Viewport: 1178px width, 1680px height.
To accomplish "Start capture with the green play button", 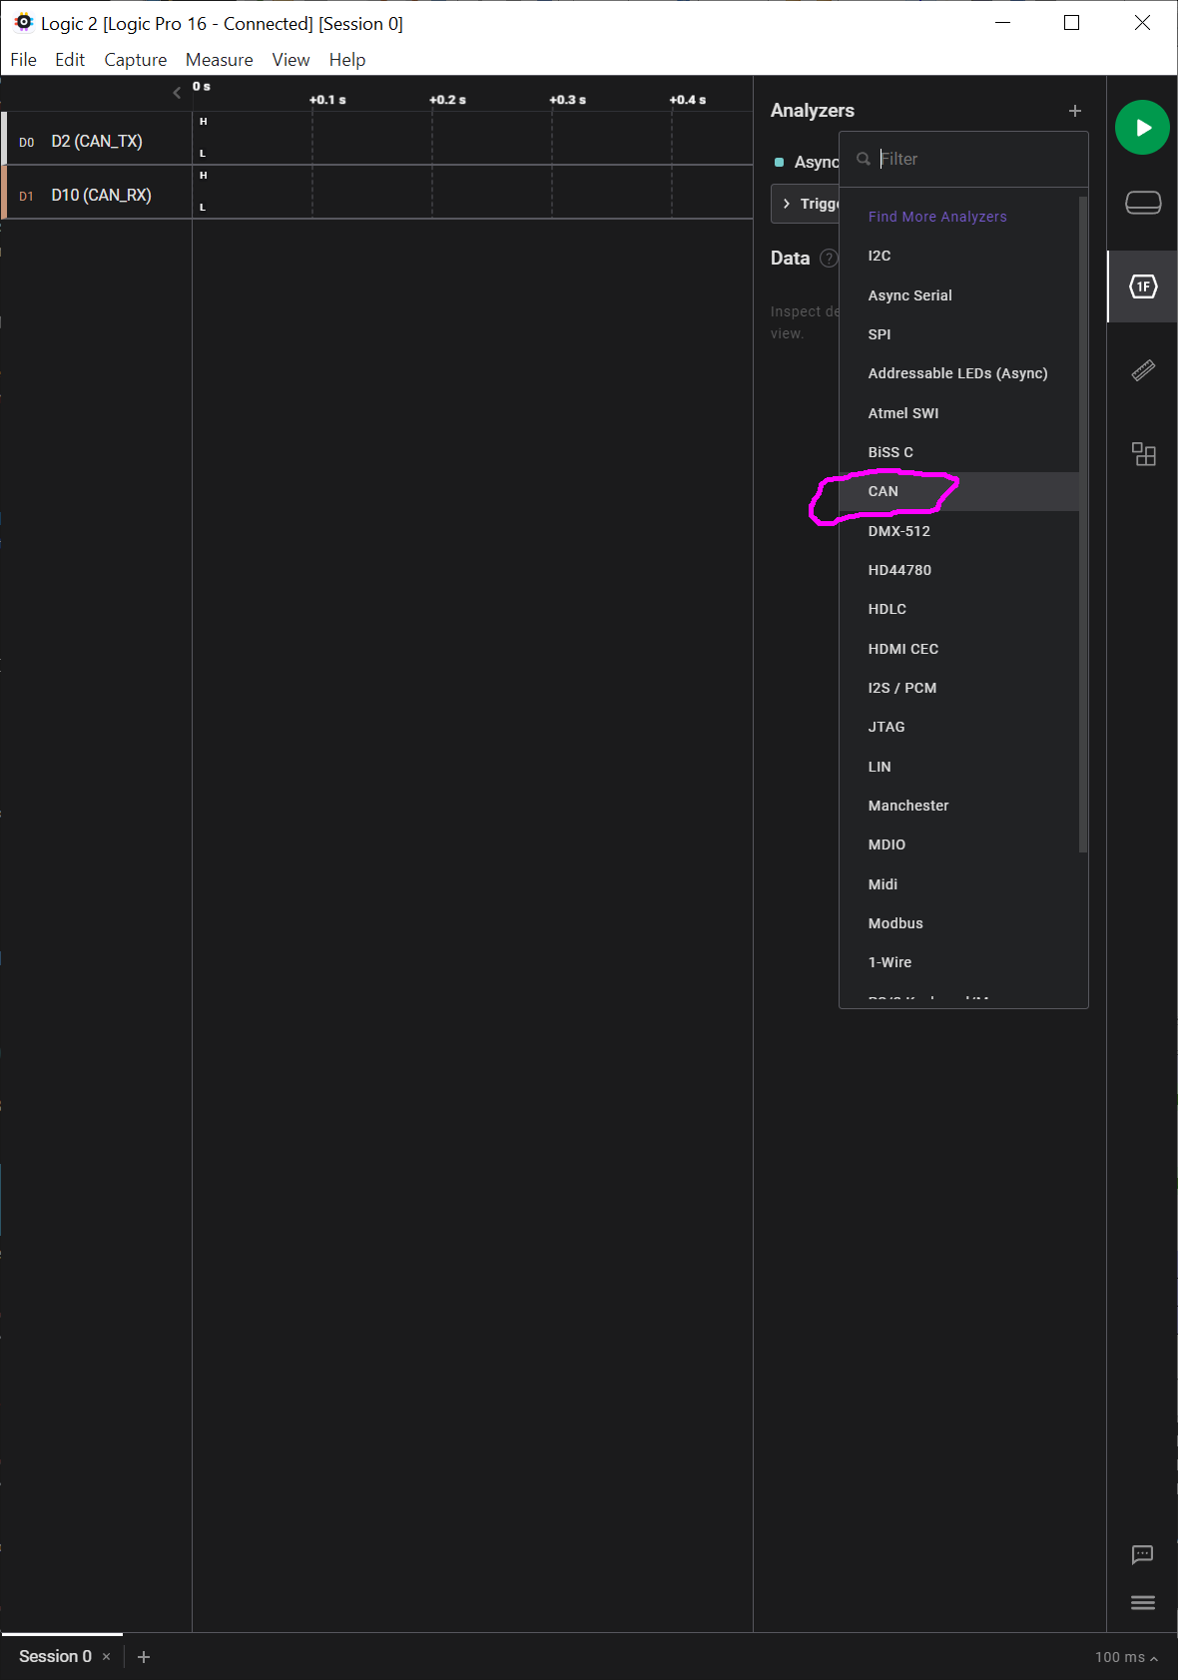I will (1142, 128).
